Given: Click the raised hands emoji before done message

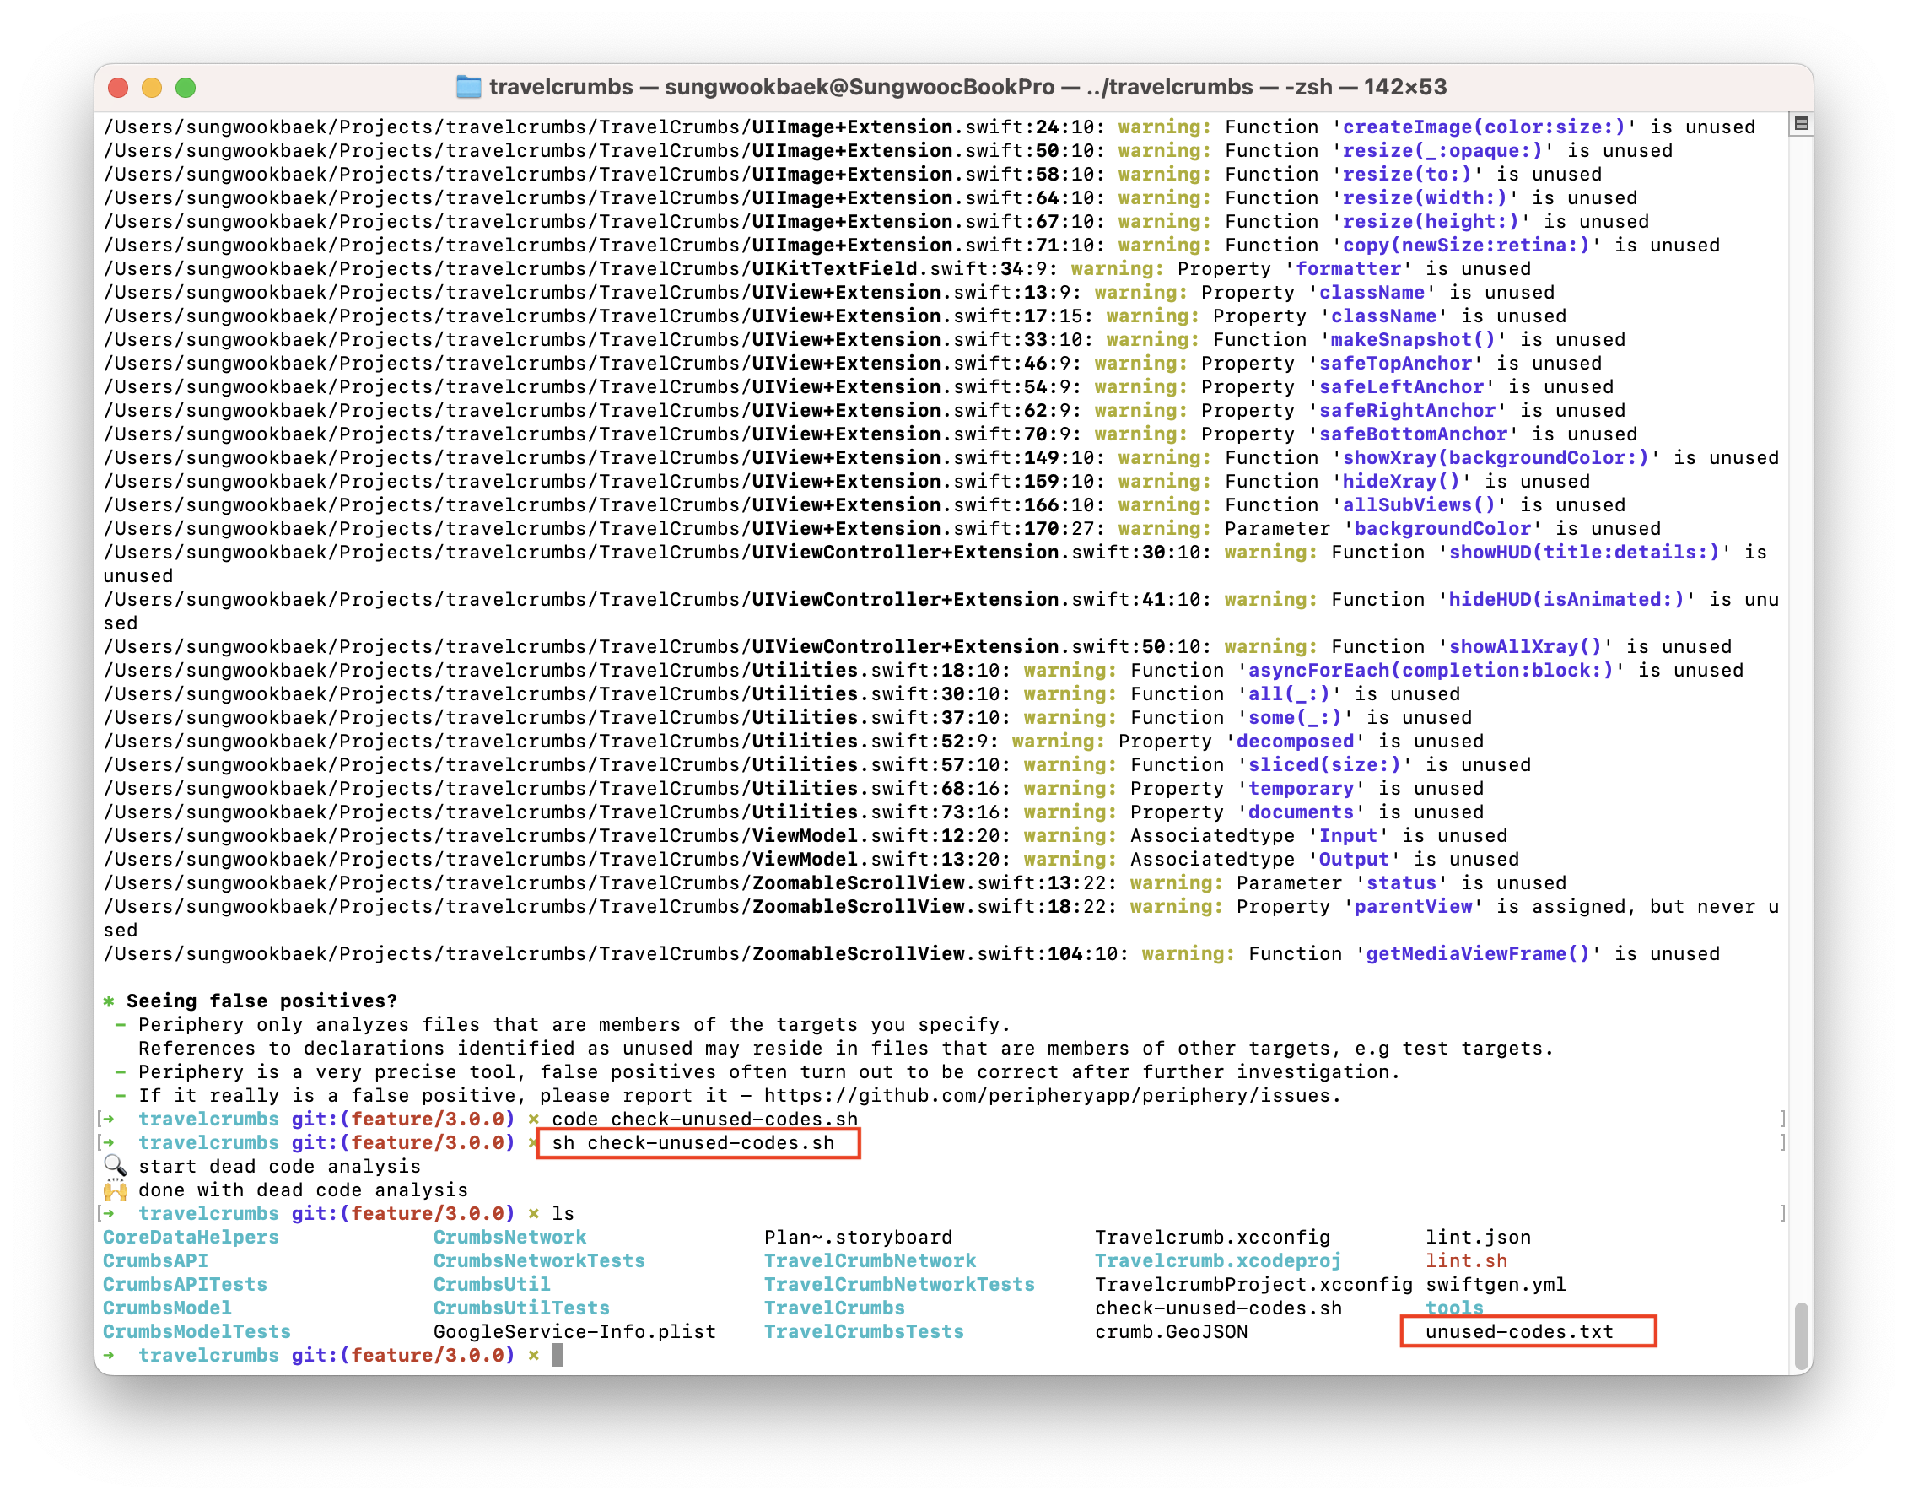Looking at the screenshot, I should (x=115, y=1190).
